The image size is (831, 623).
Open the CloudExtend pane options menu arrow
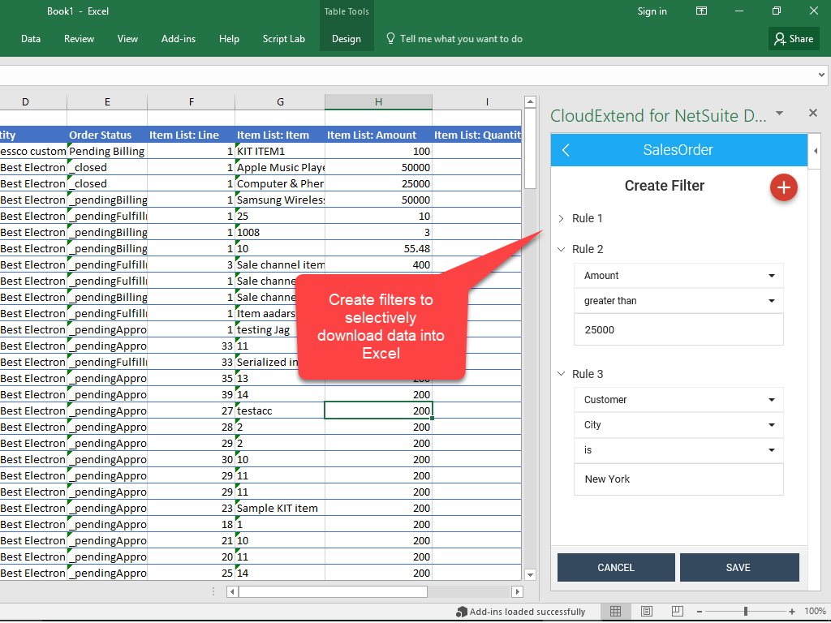point(779,113)
